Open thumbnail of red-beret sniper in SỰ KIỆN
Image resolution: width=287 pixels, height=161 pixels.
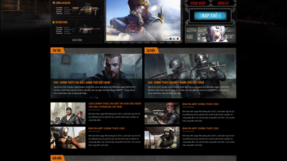(162, 113)
